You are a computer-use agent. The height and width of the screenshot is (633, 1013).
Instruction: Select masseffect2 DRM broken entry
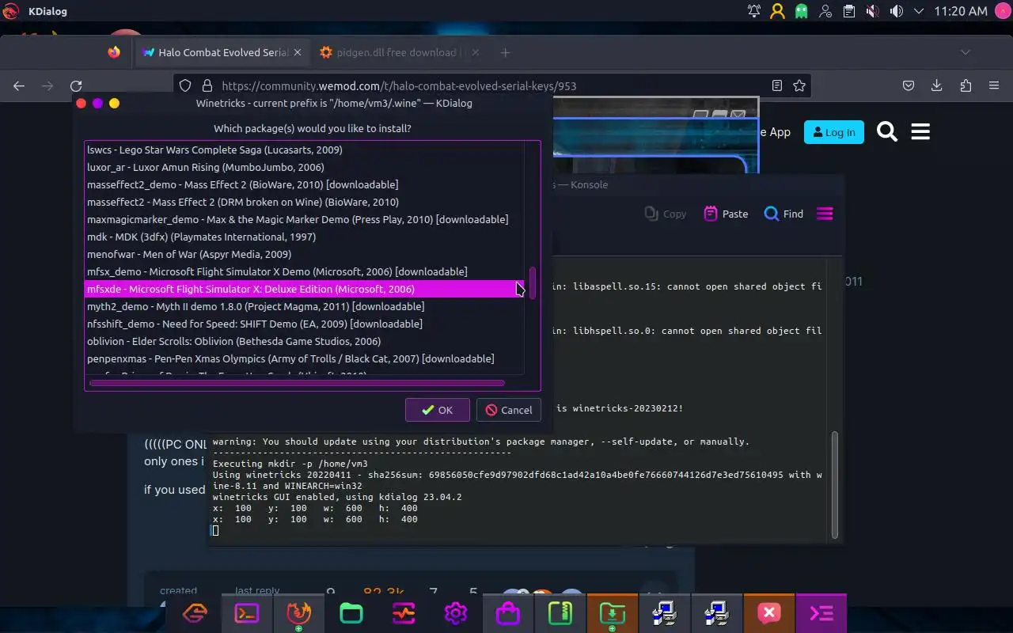tap(304, 202)
